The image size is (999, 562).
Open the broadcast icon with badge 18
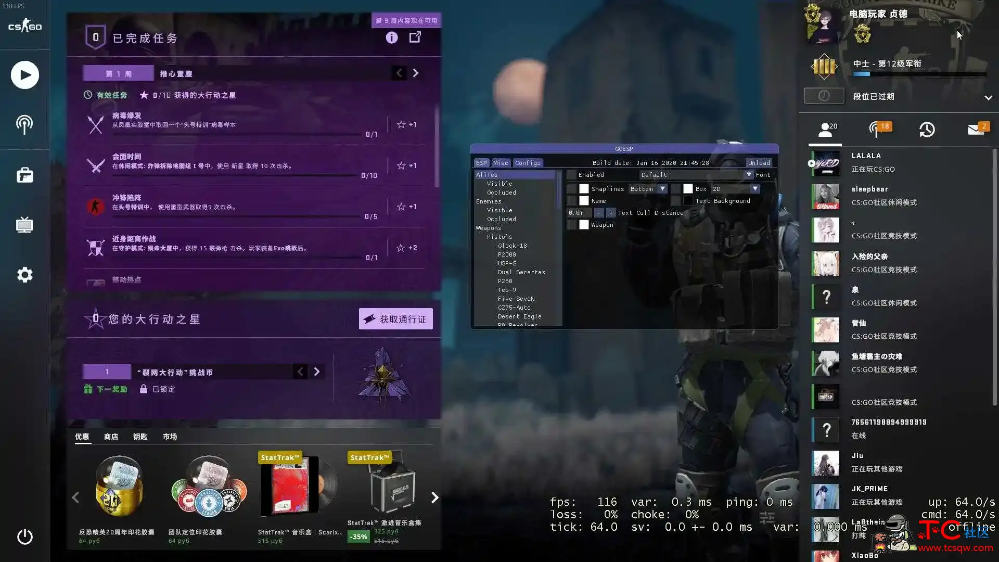point(879,129)
